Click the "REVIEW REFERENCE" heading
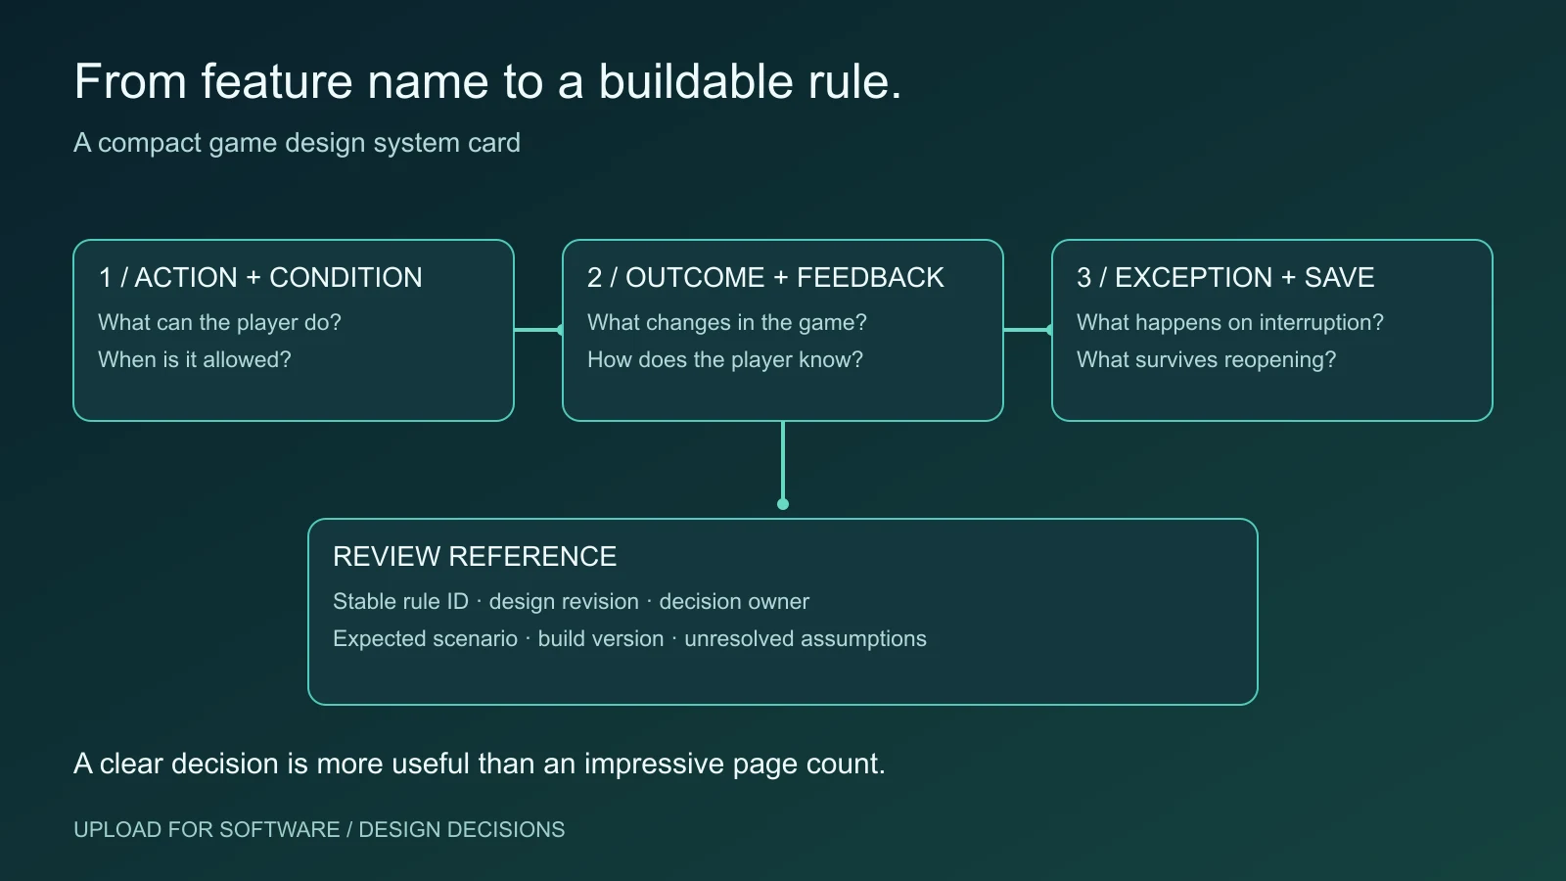The width and height of the screenshot is (1566, 881). coord(475,557)
